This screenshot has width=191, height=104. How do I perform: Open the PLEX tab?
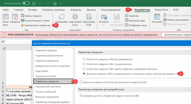176,10
